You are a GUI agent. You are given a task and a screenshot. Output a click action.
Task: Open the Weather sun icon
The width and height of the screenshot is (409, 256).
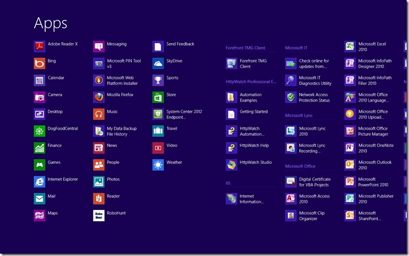tap(158, 165)
